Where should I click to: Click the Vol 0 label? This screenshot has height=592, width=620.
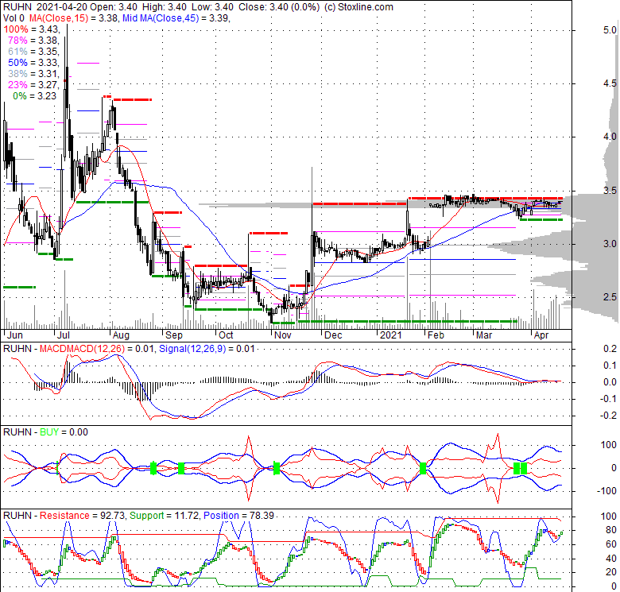click(14, 18)
